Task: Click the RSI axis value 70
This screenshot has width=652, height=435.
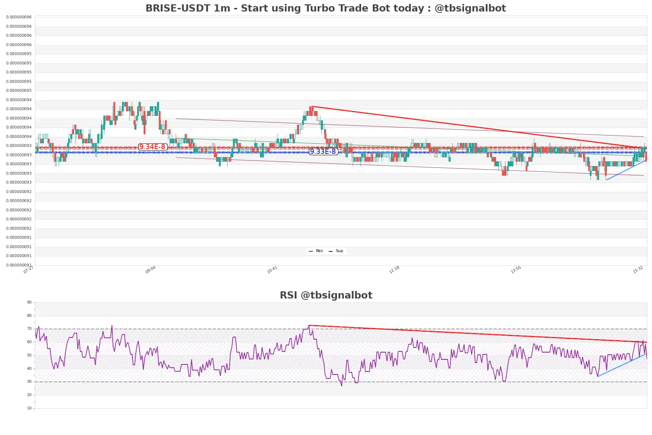Action: [29, 329]
